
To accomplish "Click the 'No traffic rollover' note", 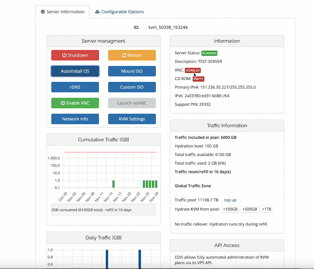I will click(221, 224).
